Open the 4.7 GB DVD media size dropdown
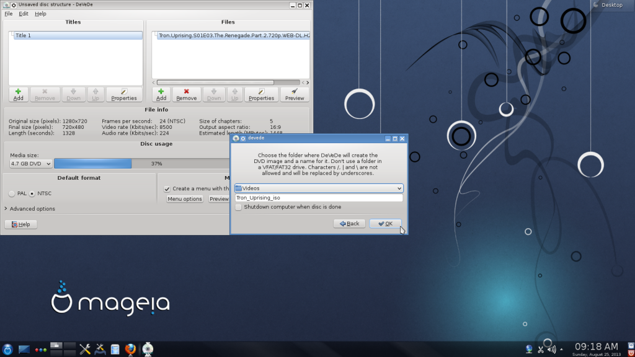Image resolution: width=635 pixels, height=357 pixels. 31,164
